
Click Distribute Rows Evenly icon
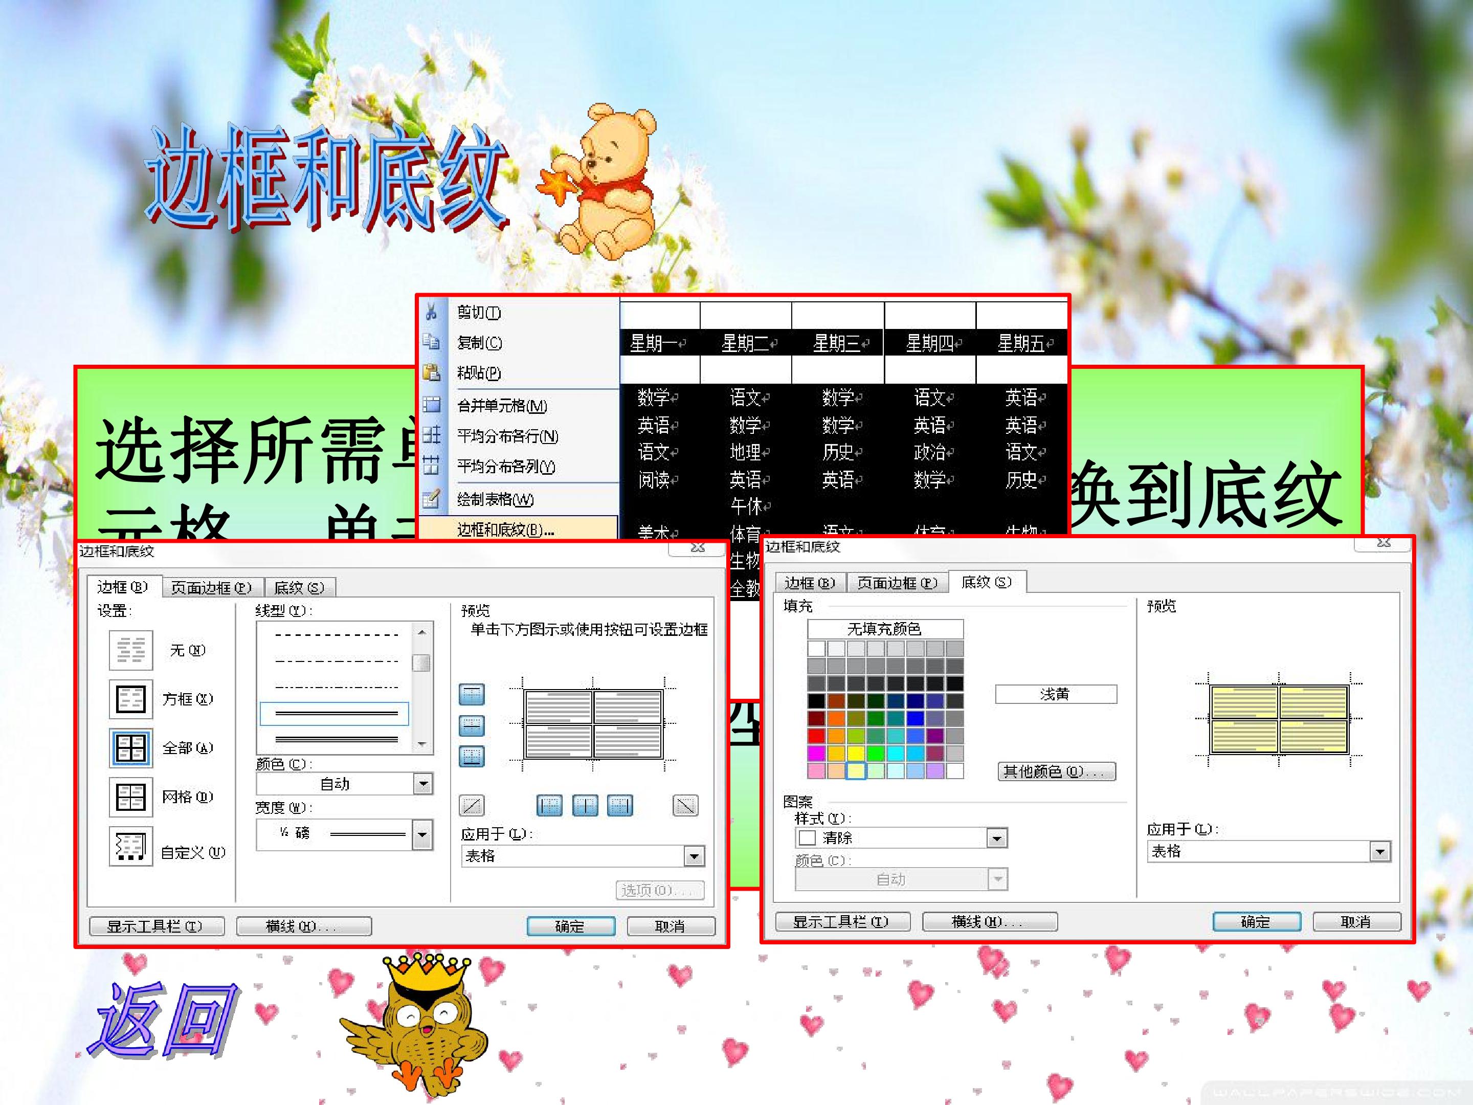[x=432, y=436]
